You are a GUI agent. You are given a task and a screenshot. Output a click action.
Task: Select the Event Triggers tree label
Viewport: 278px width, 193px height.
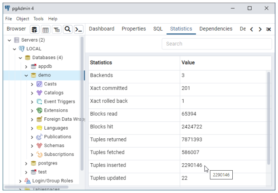click(x=59, y=102)
